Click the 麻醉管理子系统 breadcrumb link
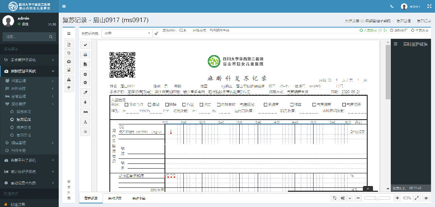 (x=377, y=21)
